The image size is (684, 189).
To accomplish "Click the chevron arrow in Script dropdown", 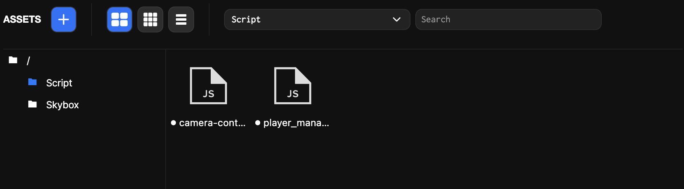I will (397, 19).
